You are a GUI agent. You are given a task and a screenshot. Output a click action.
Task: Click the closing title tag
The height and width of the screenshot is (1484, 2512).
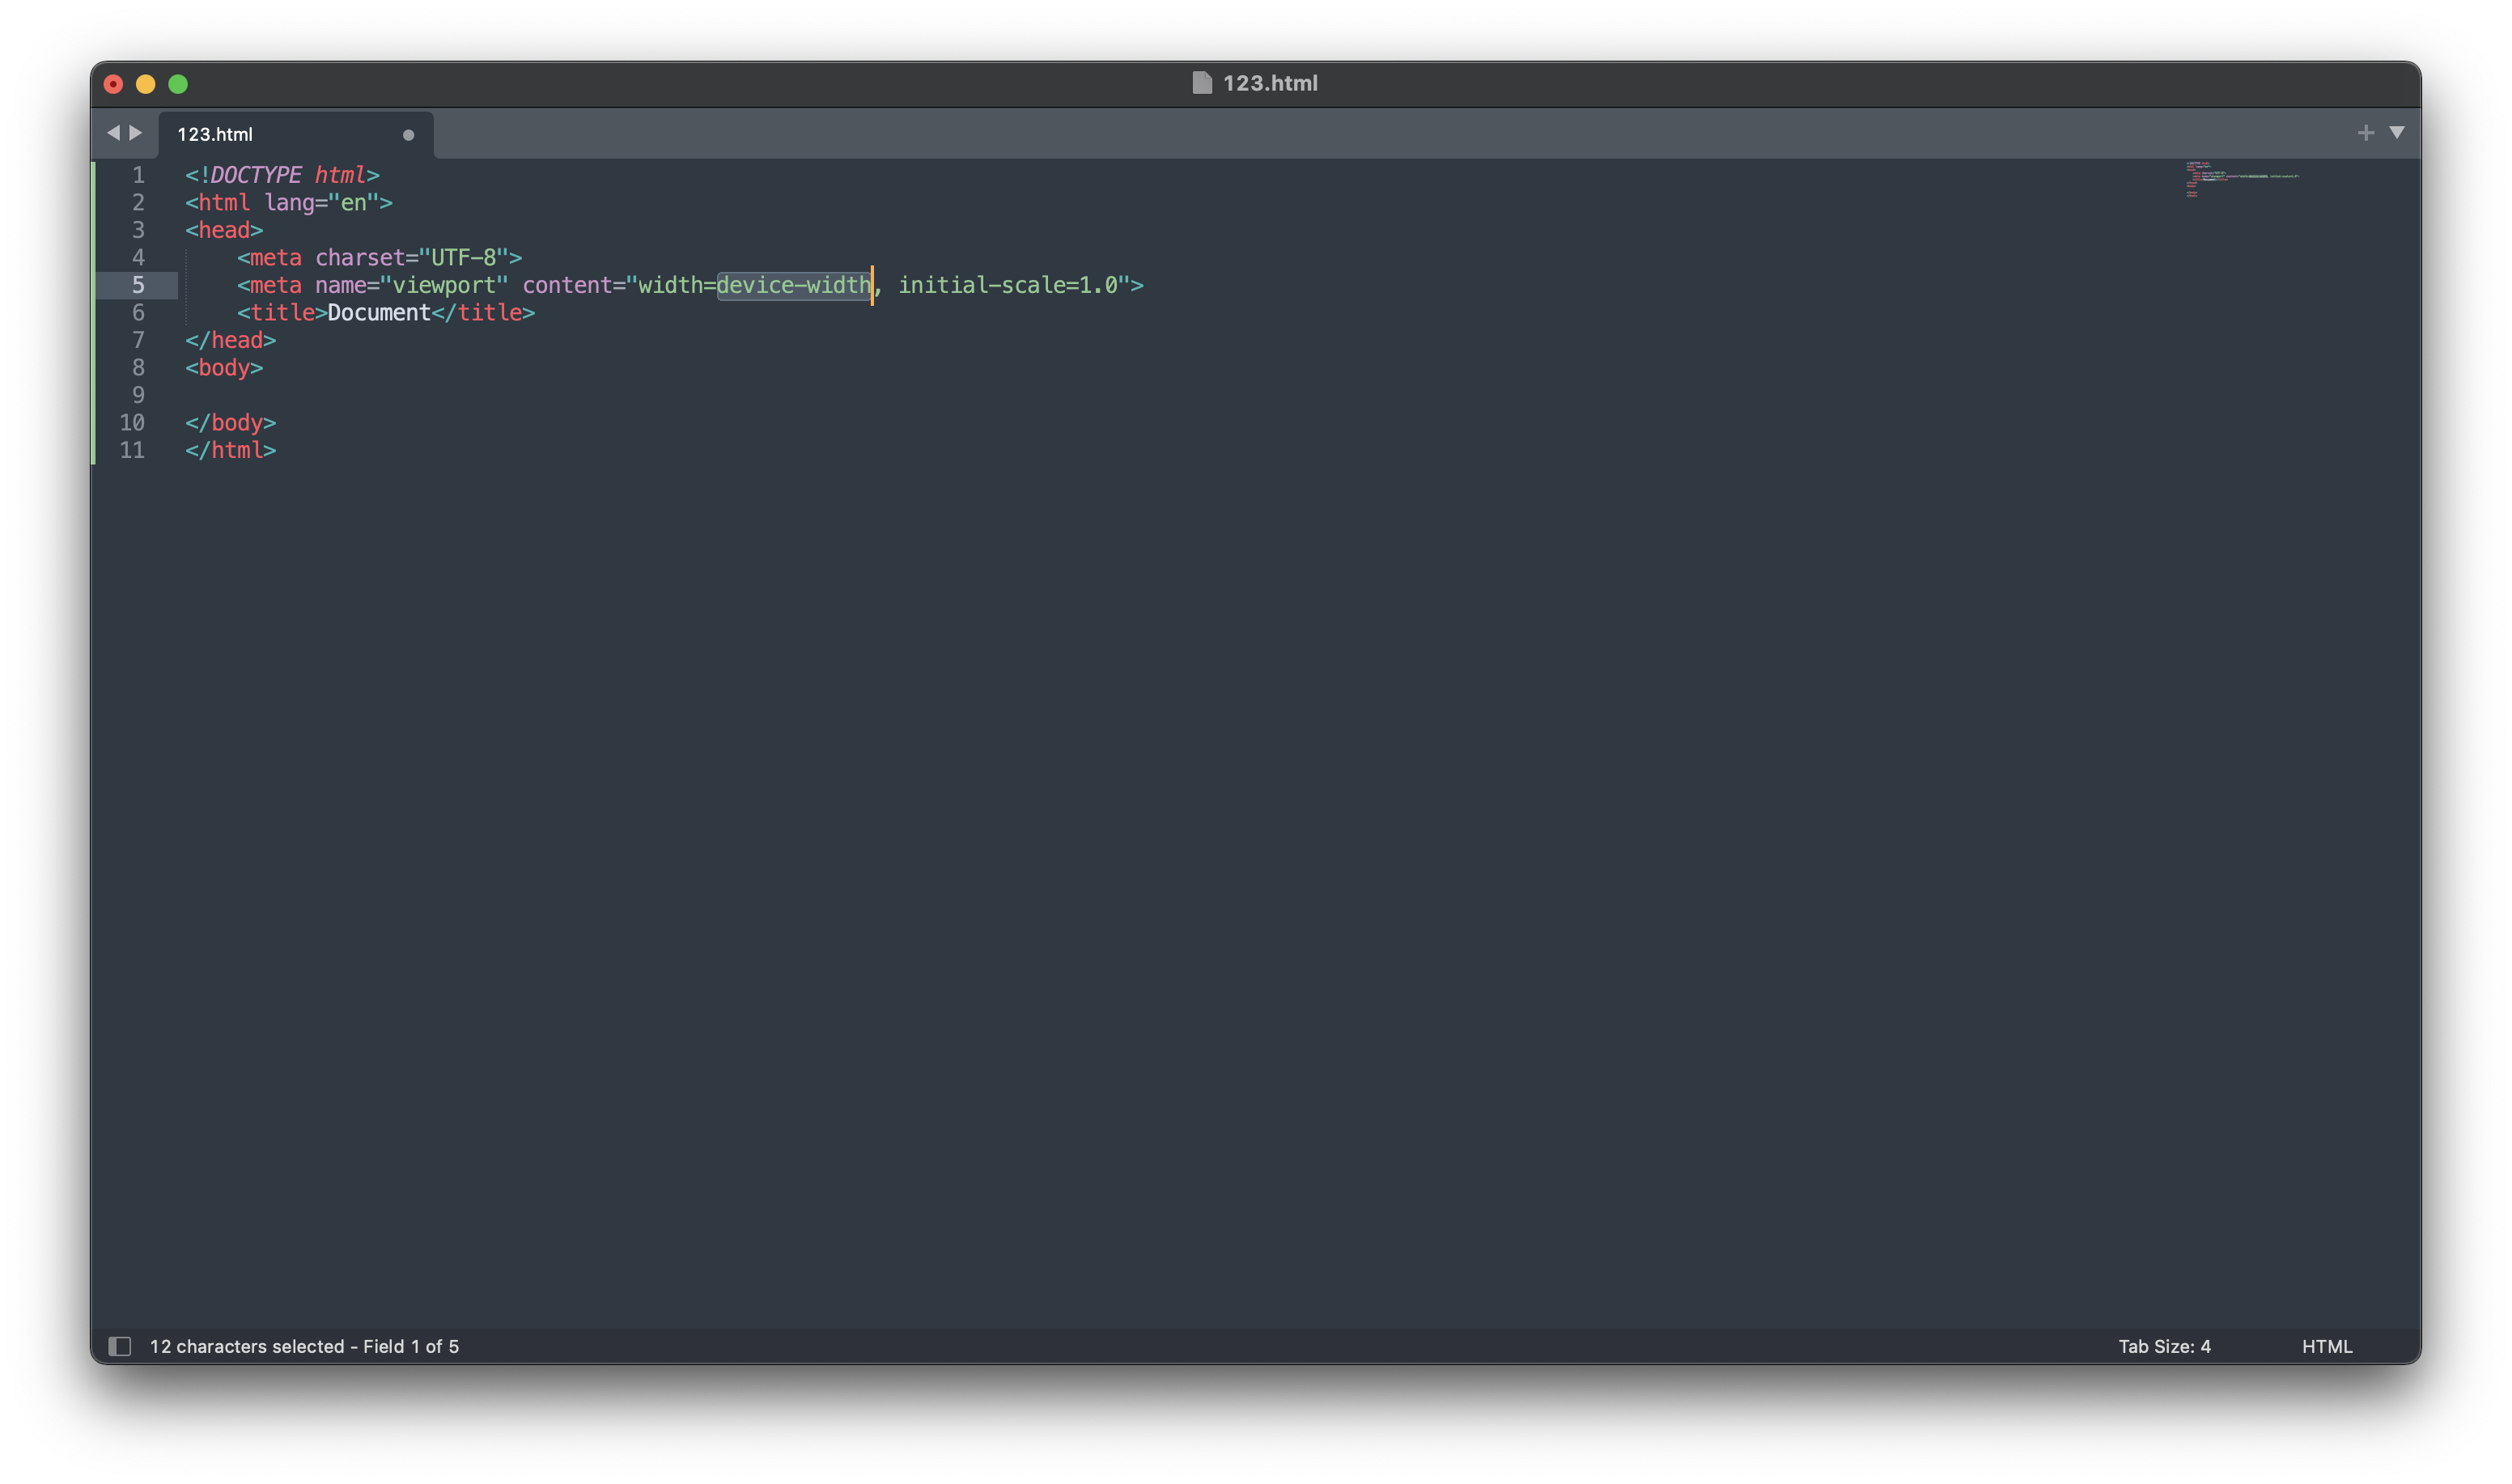click(x=483, y=313)
